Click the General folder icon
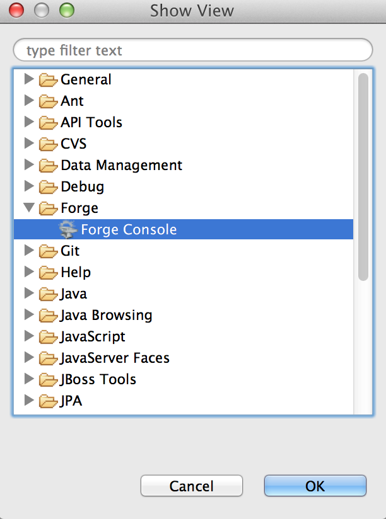Screen dimensions: 386x519 [48, 80]
